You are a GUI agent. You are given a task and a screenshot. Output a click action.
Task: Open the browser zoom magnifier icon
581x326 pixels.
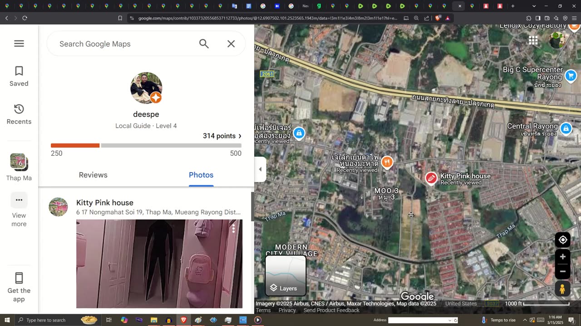coord(416,18)
